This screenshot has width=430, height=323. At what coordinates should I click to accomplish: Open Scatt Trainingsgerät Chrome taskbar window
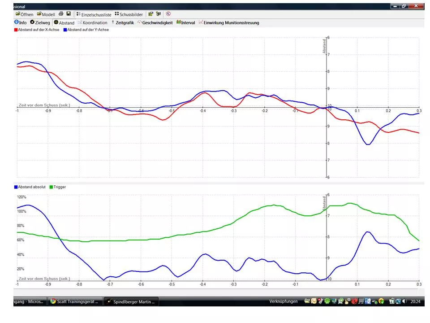(75, 301)
